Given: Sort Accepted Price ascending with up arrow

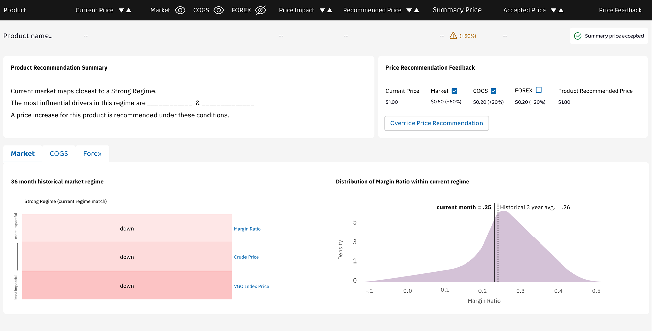Looking at the screenshot, I should coord(561,11).
